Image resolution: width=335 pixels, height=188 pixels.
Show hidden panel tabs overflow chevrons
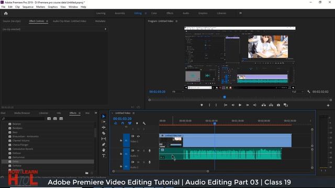tap(96, 113)
